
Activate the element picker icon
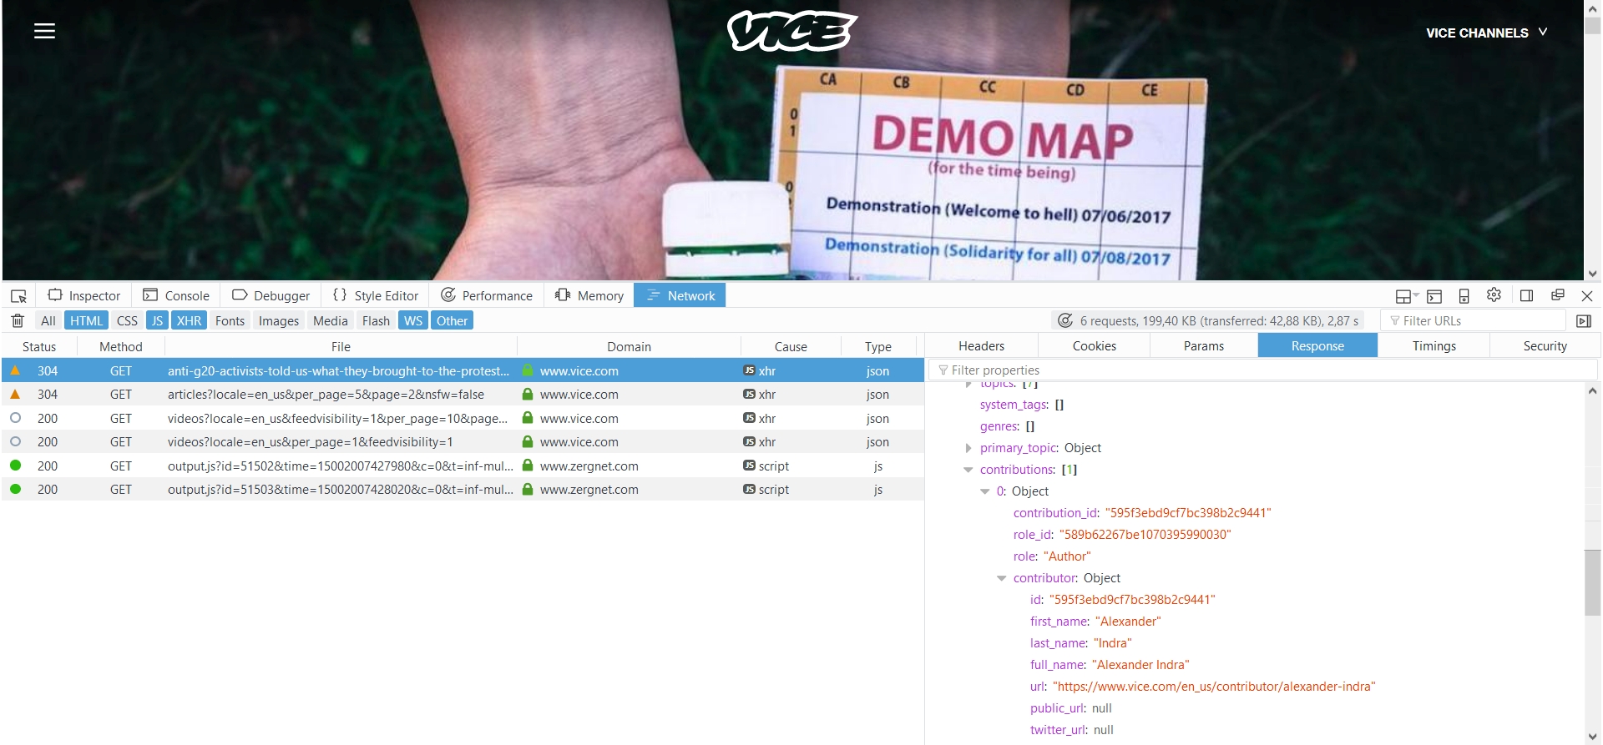[18, 296]
